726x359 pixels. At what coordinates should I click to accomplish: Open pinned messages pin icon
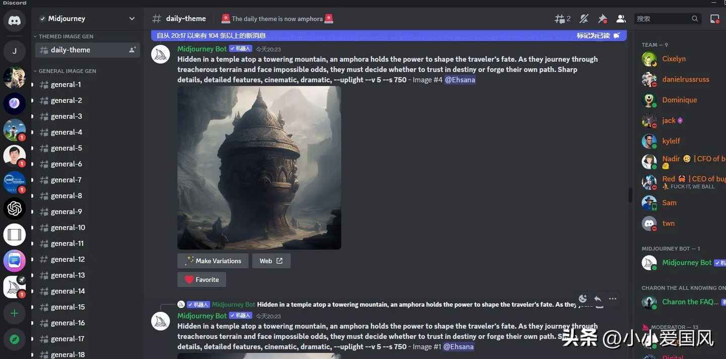[x=602, y=19]
